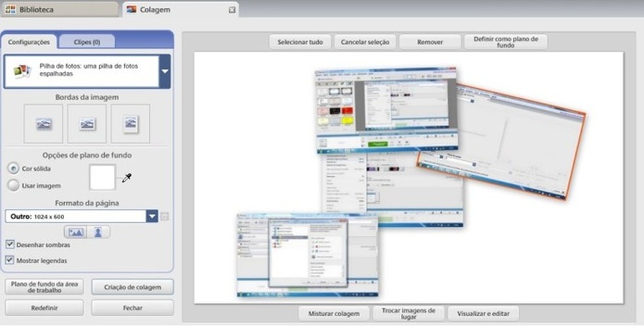This screenshot has width=644, height=326.
Task: Click the Pilha de fotos description text
Action: (89, 70)
